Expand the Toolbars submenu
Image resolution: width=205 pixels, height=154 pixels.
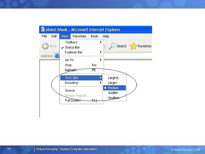click(82, 42)
